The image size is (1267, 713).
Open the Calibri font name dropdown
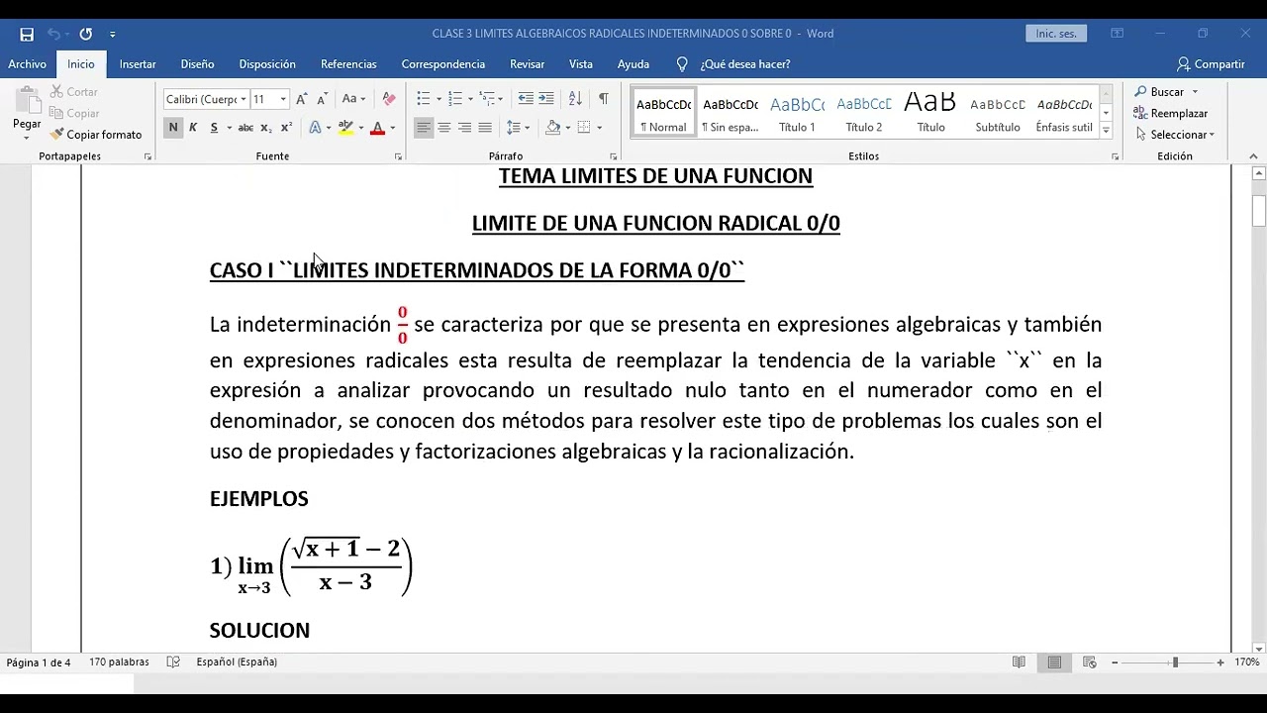tap(244, 99)
